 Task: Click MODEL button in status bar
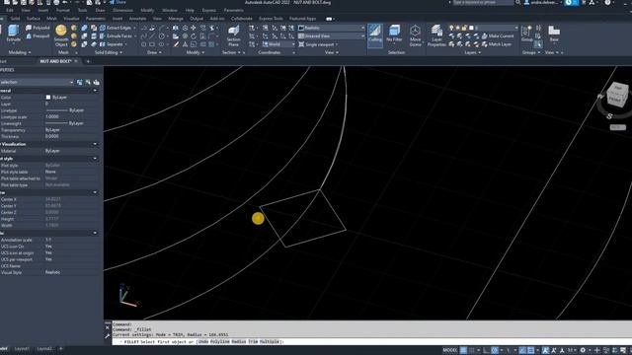(x=450, y=350)
